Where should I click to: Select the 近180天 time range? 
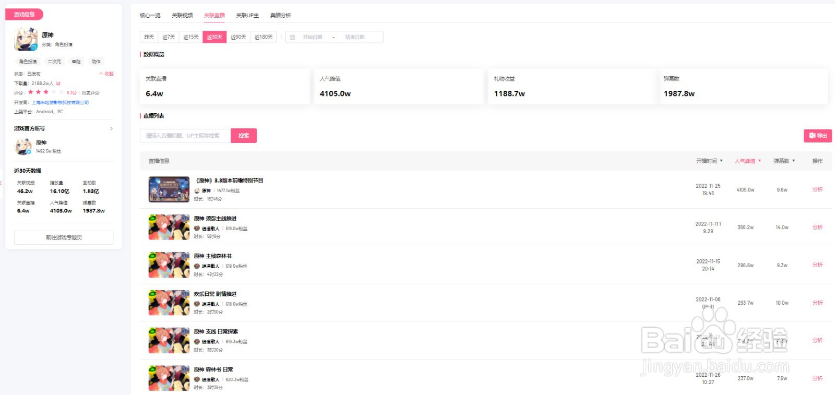(x=264, y=37)
